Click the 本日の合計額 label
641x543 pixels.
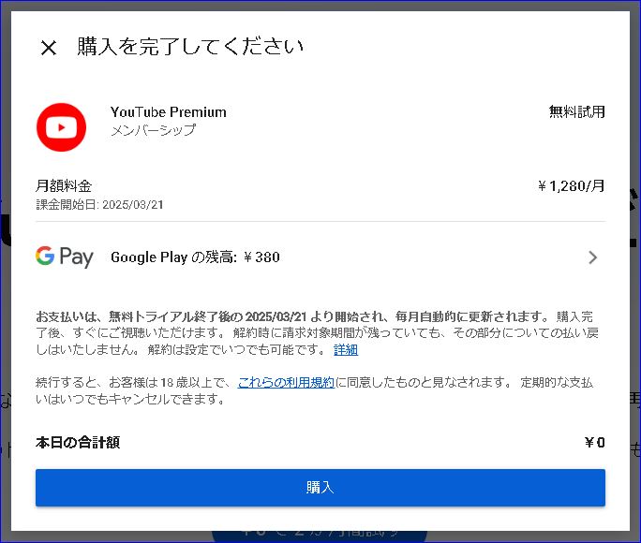coord(78,443)
